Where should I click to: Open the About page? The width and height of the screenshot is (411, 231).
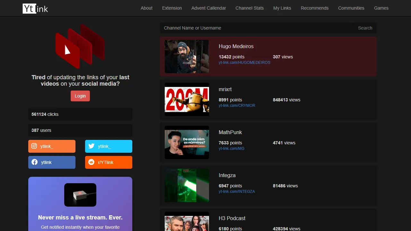coord(146,8)
